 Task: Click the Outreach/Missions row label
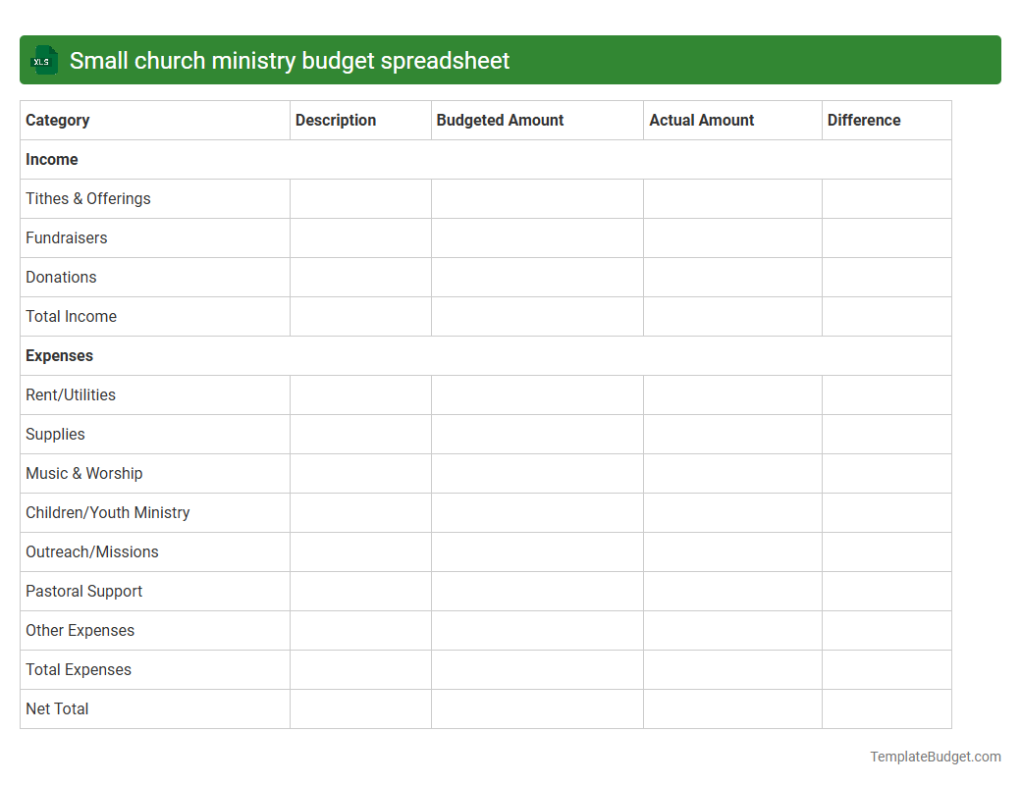[91, 551]
